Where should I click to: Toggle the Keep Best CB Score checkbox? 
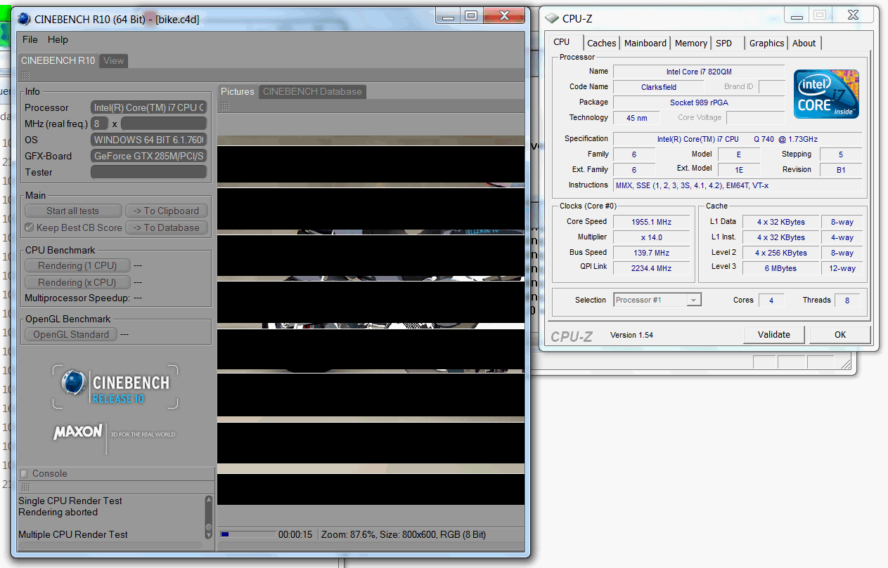30,227
